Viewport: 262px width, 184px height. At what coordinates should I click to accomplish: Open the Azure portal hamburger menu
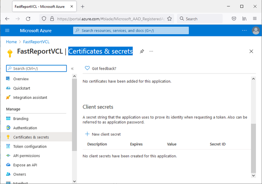click(7, 30)
